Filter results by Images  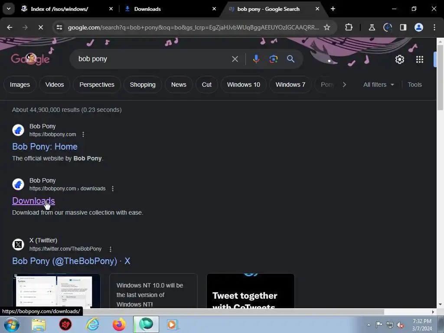coord(20,85)
